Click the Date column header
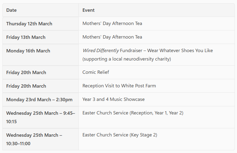Image resolution: width=237 pixels, height=153 pixels. (x=12, y=10)
